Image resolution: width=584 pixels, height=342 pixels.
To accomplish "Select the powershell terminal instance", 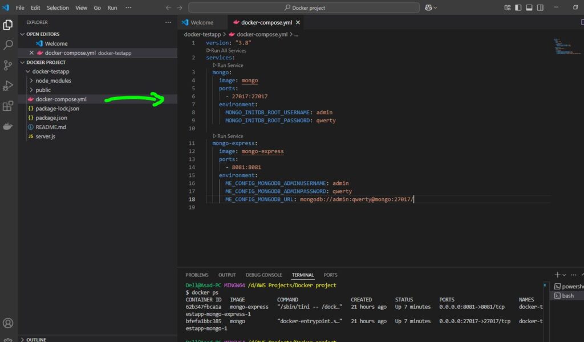I will coord(567,287).
